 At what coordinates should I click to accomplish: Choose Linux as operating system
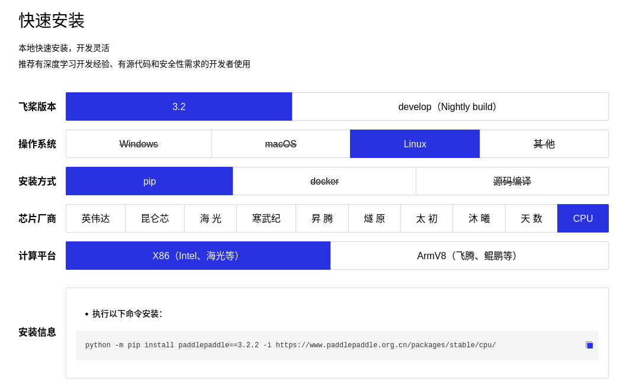tap(415, 144)
